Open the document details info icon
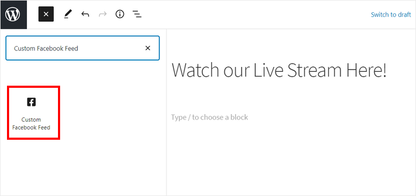Image resolution: width=416 pixels, height=196 pixels. click(x=120, y=14)
